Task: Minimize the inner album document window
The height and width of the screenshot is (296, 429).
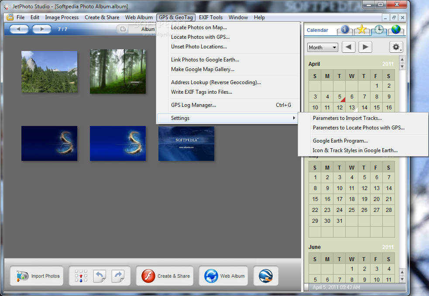Action: tap(385, 17)
